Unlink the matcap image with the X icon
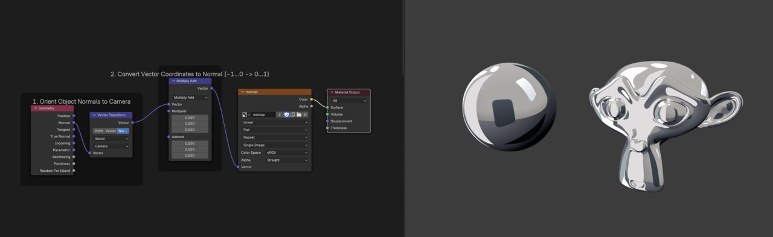The image size is (773, 237). pos(305,115)
